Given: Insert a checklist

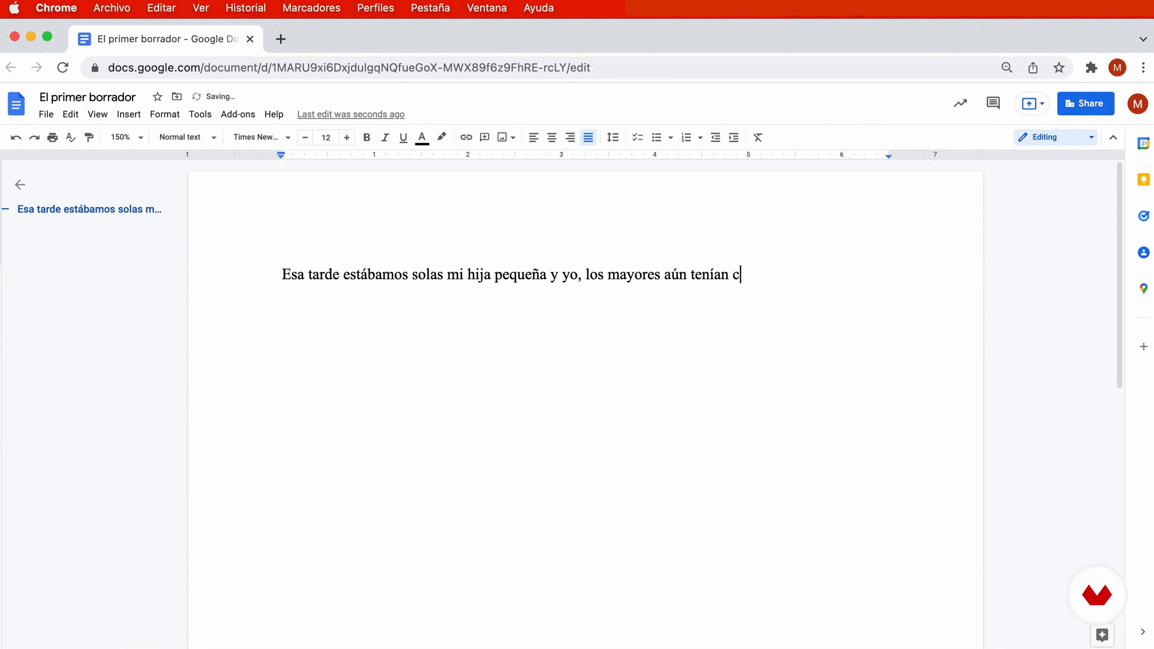Looking at the screenshot, I should [x=637, y=138].
